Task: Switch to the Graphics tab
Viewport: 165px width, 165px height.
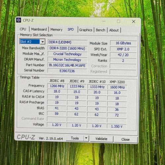Action: [86, 30]
